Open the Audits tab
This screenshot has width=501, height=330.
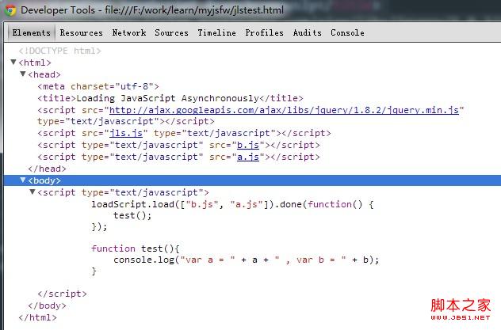[307, 32]
